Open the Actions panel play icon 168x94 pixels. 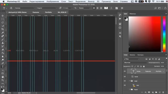point(120,19)
